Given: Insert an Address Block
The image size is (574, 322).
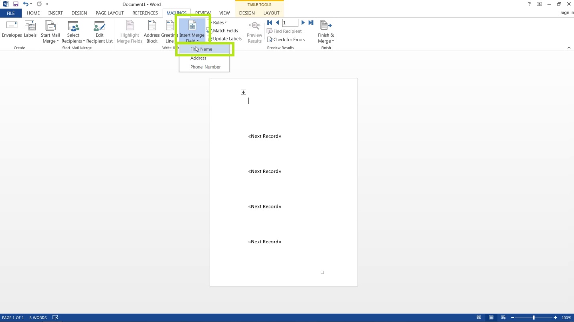Looking at the screenshot, I should 152,32.
